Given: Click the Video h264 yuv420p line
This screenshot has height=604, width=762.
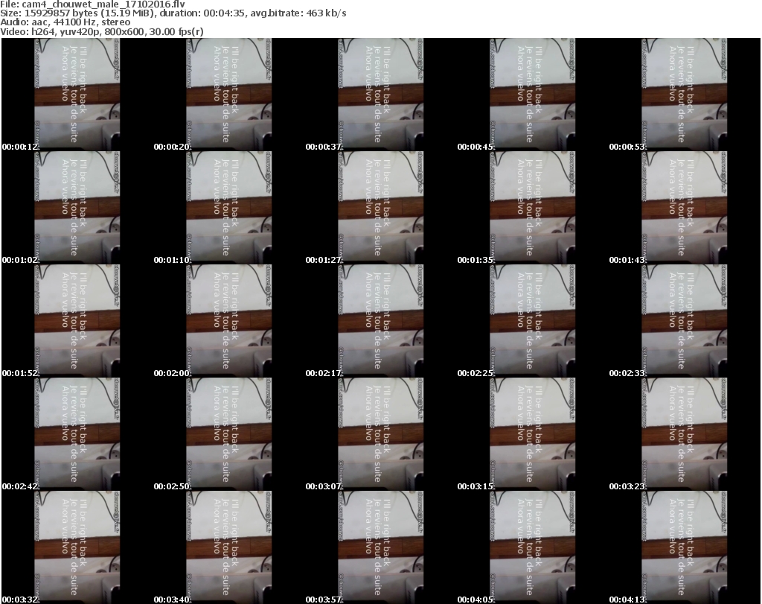Looking at the screenshot, I should click(101, 31).
